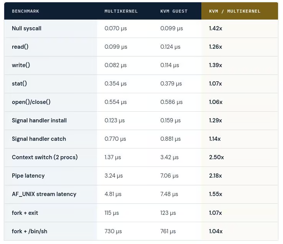
Task: Click the 2.50x ratio value
Action: point(216,157)
